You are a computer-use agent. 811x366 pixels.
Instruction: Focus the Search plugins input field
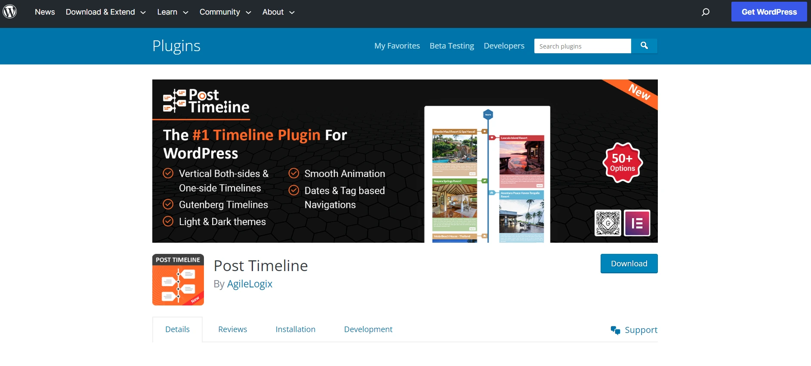tap(583, 46)
